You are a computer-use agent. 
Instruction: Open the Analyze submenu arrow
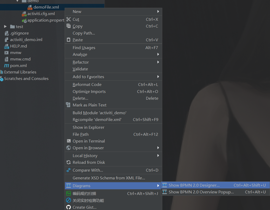tap(158, 54)
